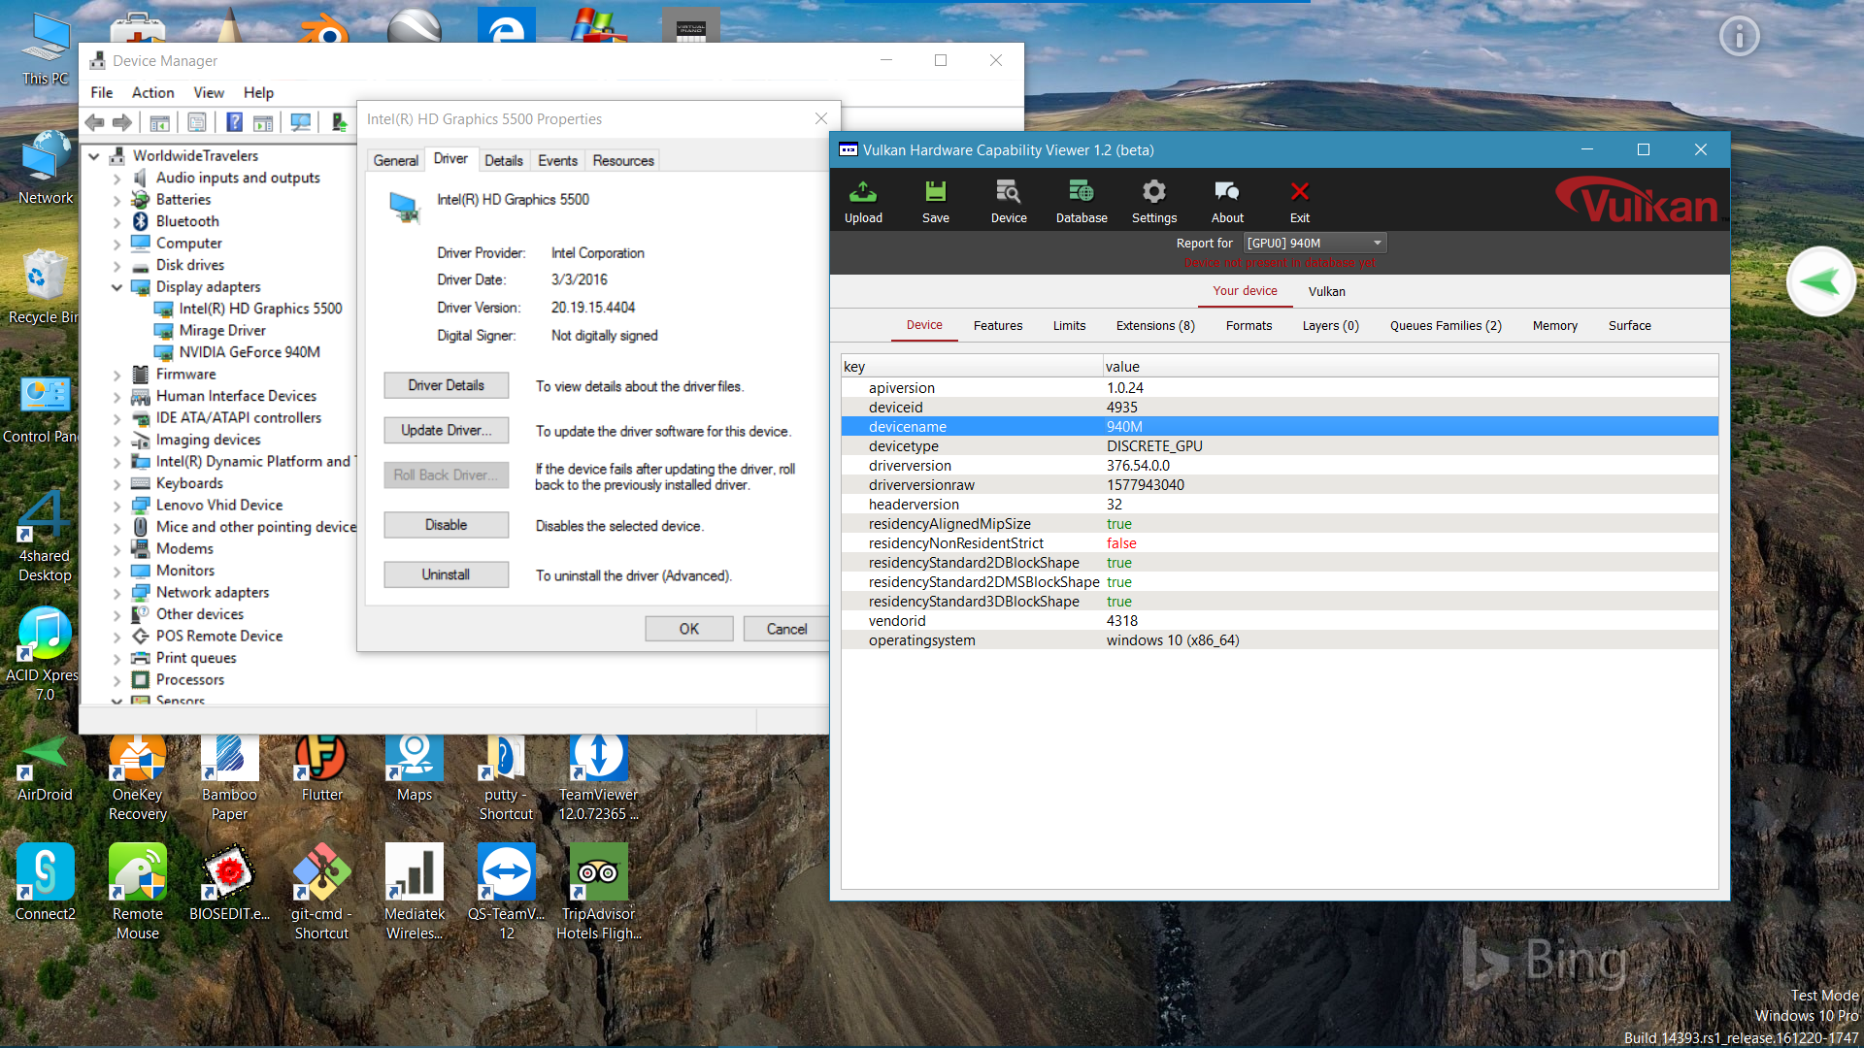
Task: Click the Update Driver button
Action: pyautogui.click(x=446, y=431)
